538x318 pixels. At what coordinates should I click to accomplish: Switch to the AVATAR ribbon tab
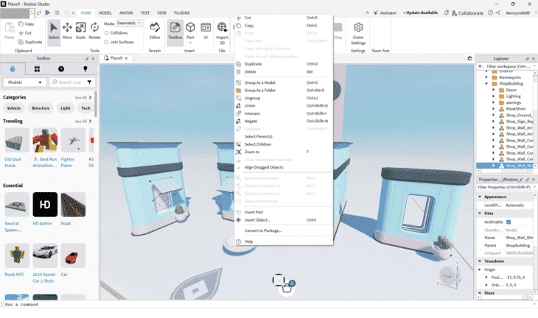(126, 13)
